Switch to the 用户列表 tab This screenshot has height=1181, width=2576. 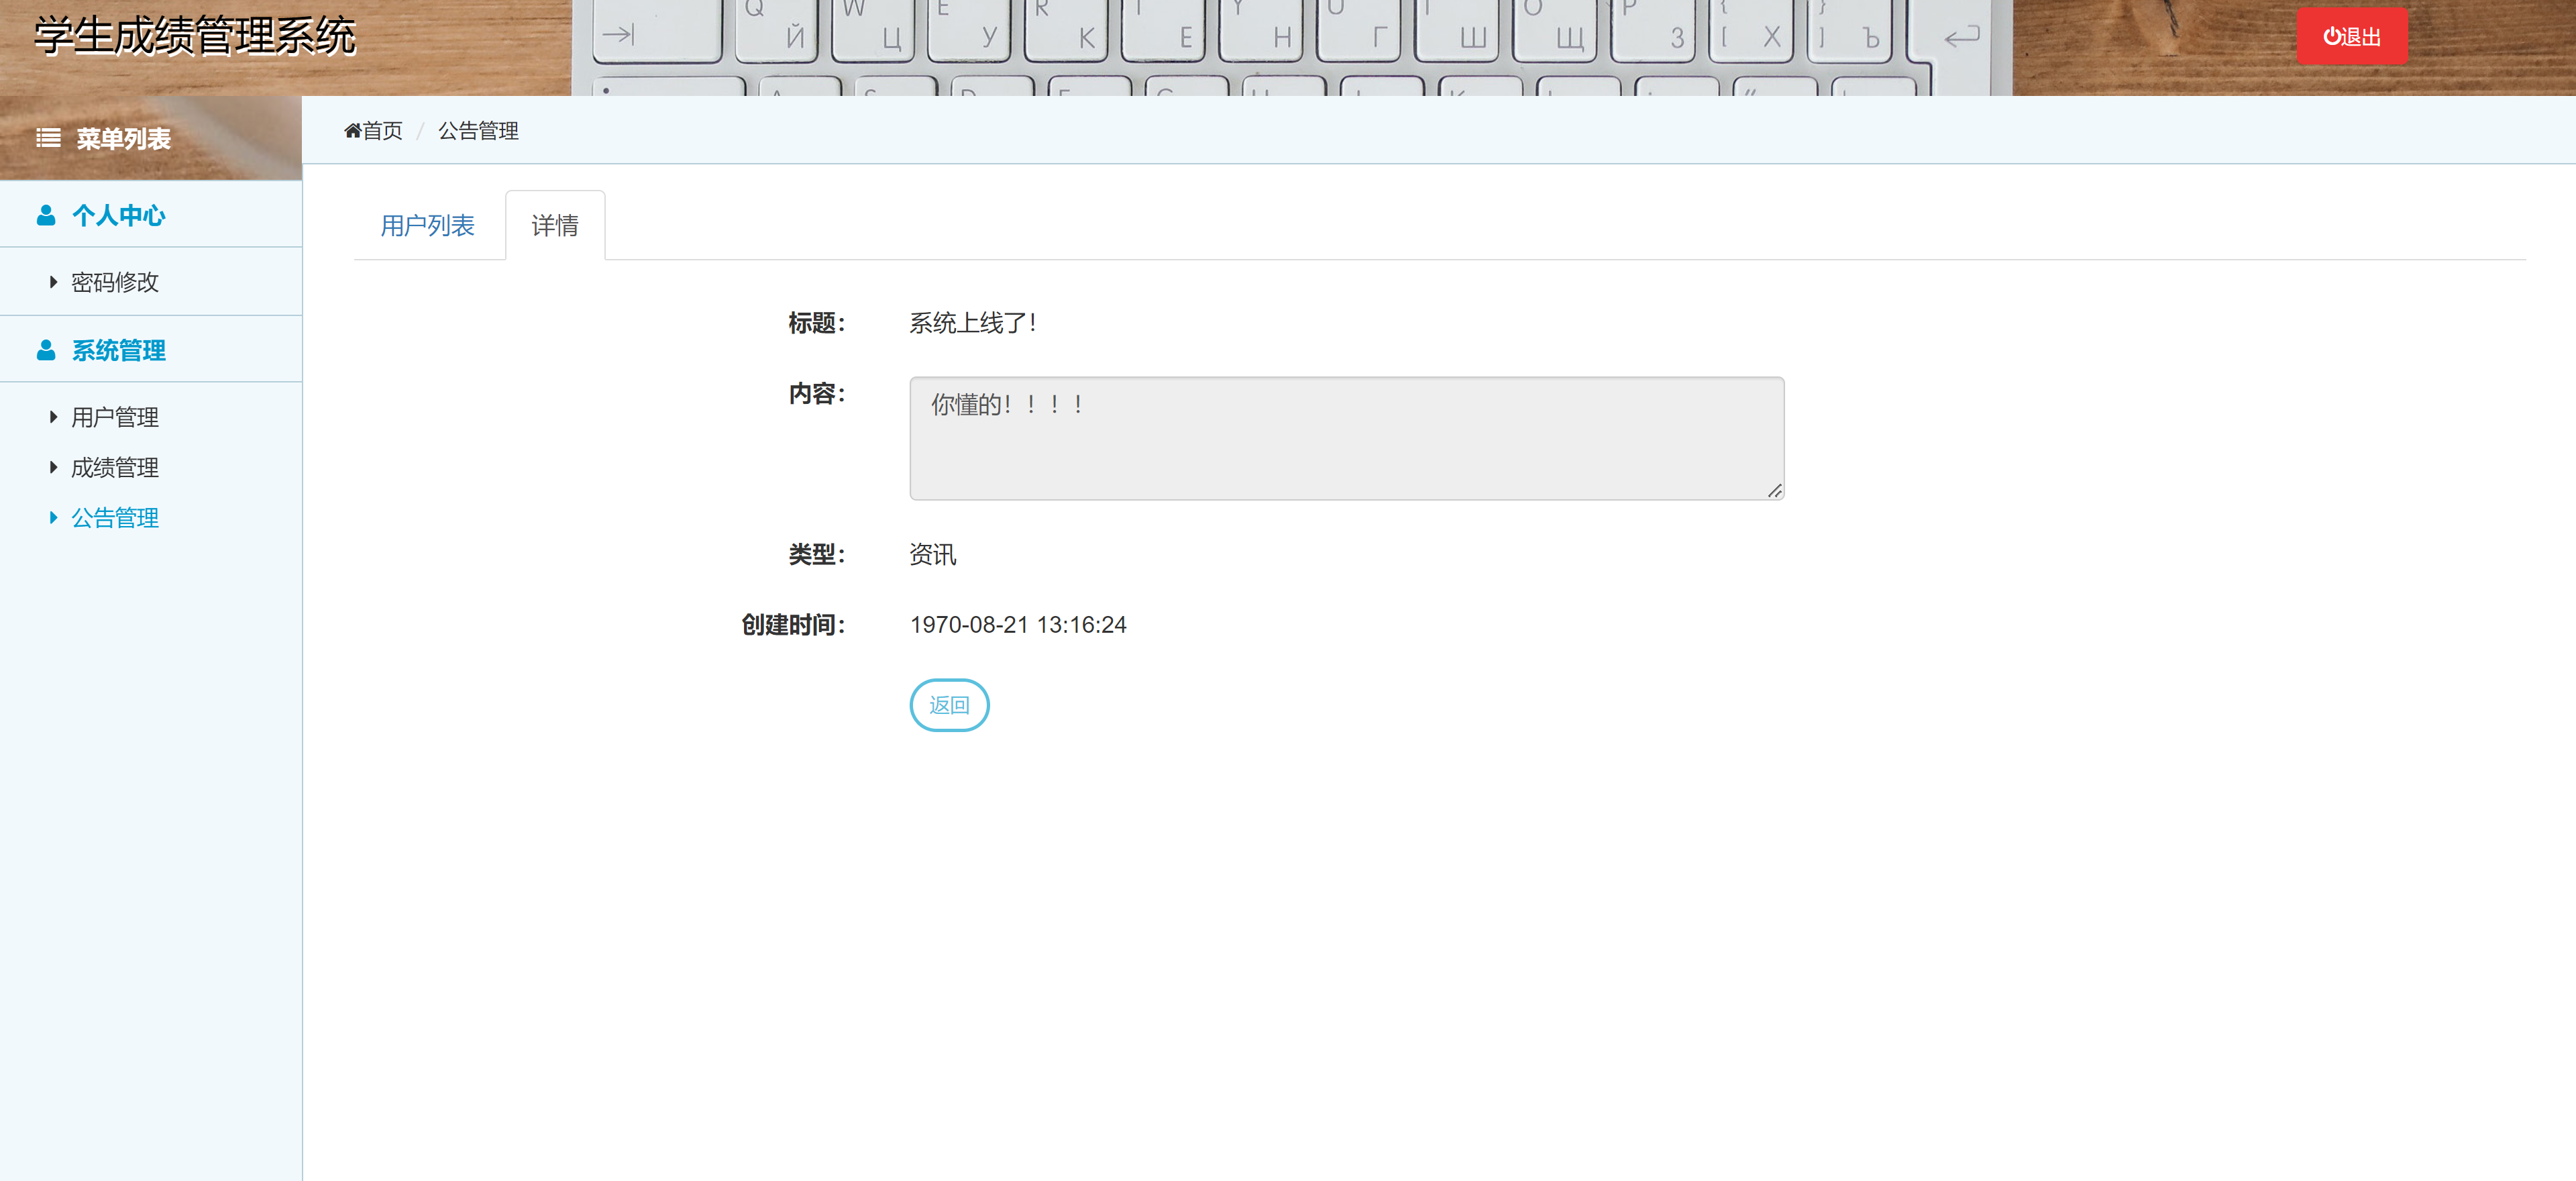tap(428, 226)
